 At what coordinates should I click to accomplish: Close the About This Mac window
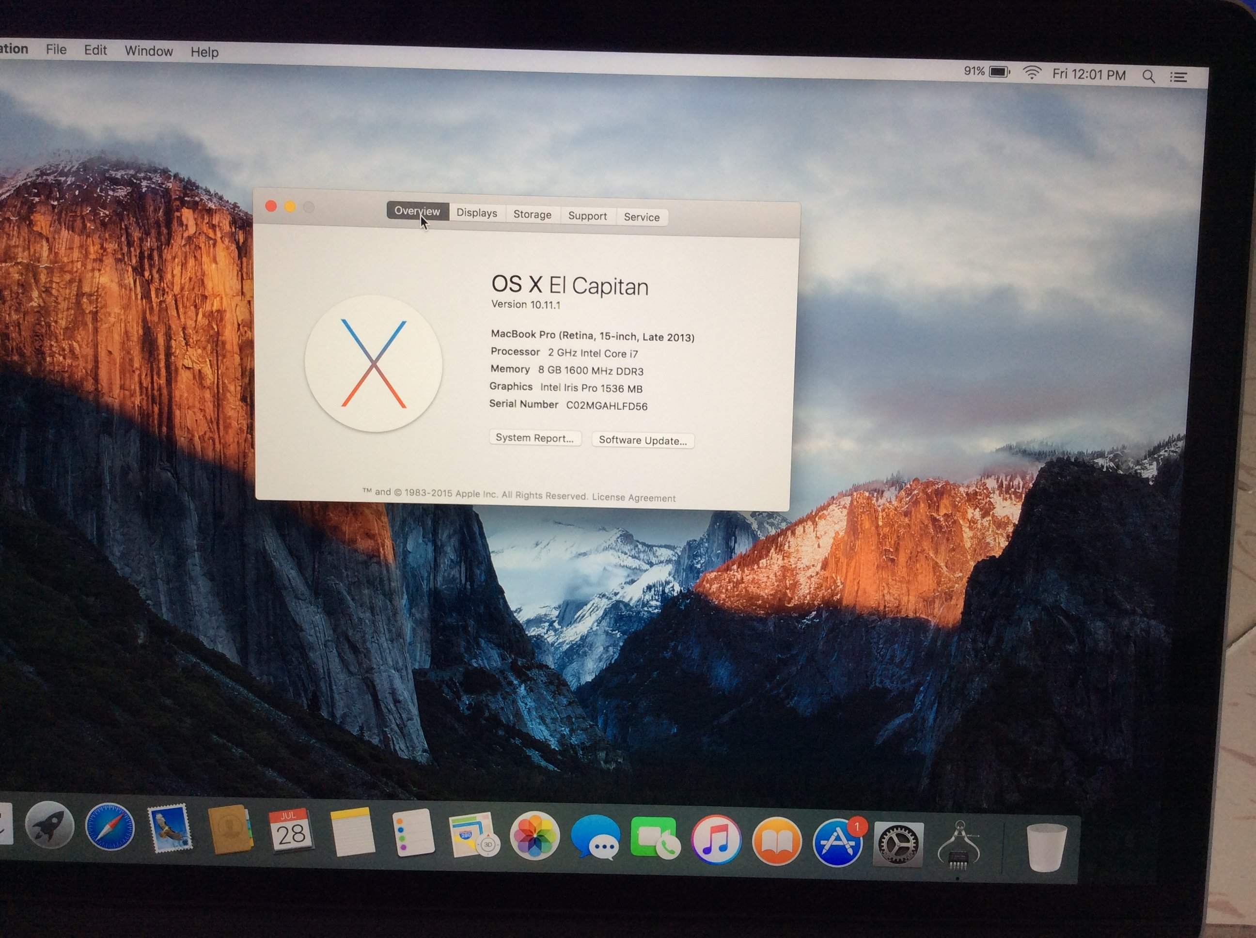tap(271, 205)
